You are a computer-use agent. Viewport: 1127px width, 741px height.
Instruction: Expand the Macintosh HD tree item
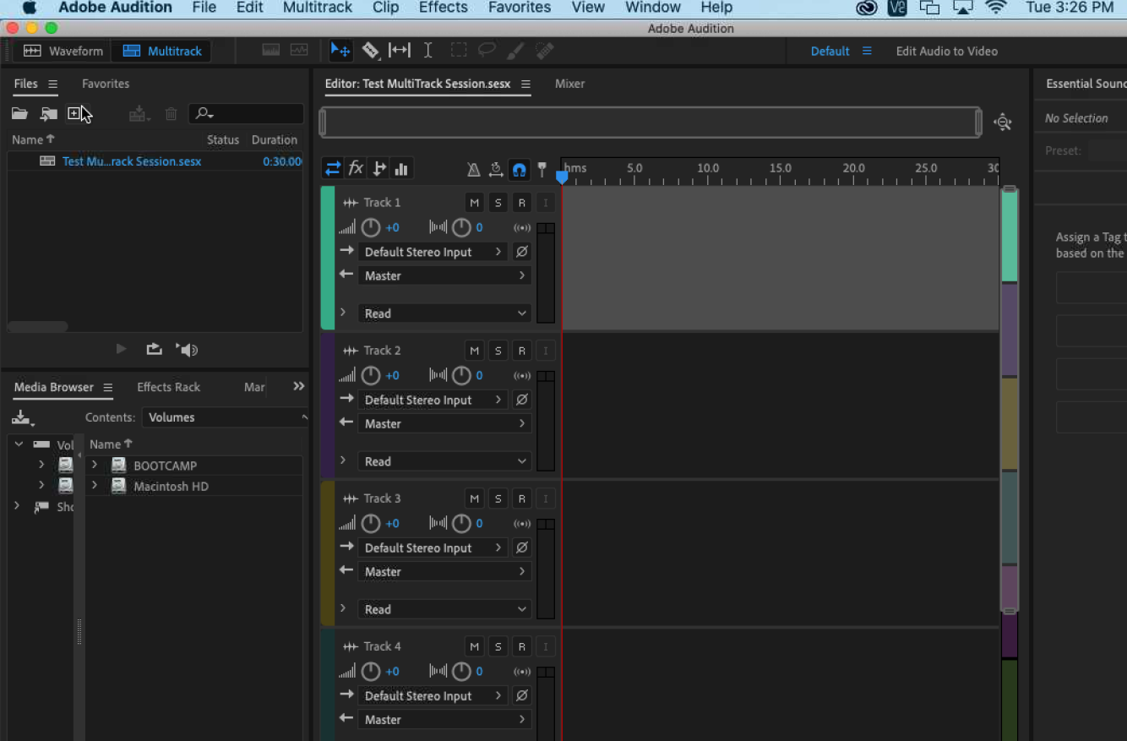pyautogui.click(x=95, y=486)
